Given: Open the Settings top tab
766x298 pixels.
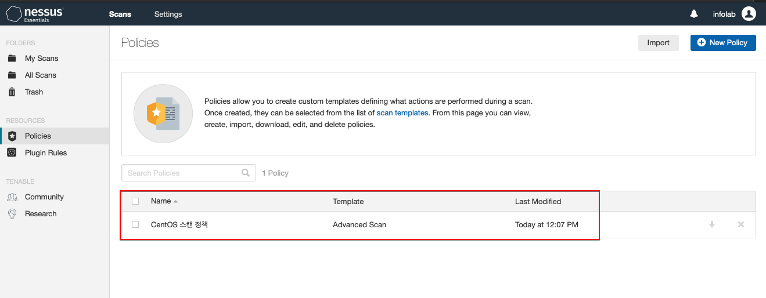Looking at the screenshot, I should [168, 14].
